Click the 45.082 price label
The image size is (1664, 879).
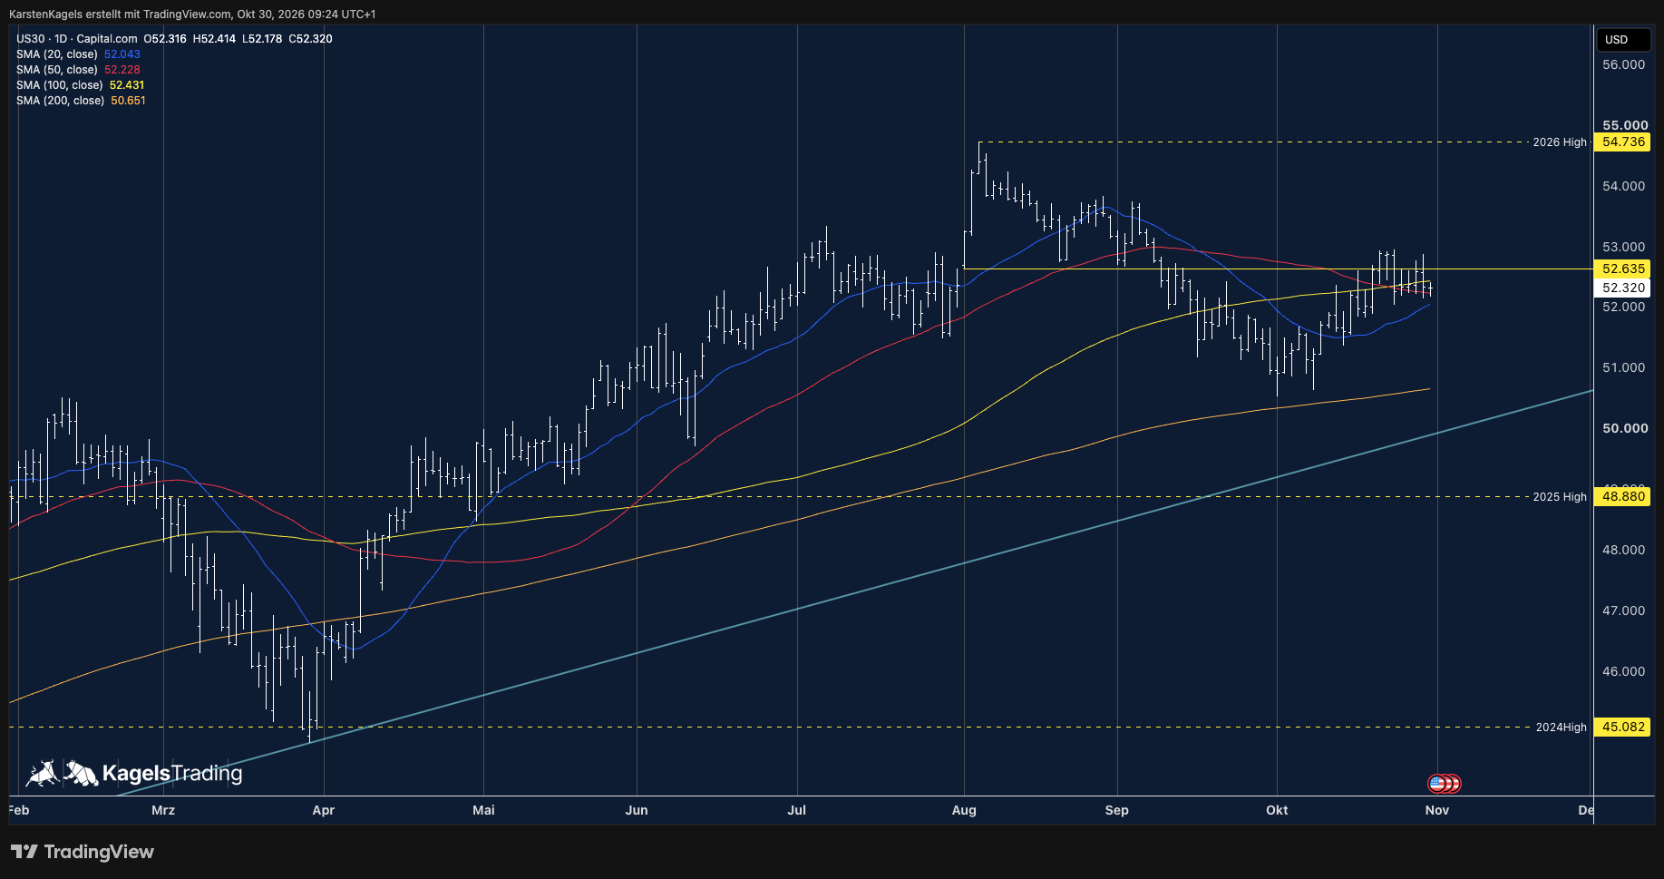(1623, 728)
